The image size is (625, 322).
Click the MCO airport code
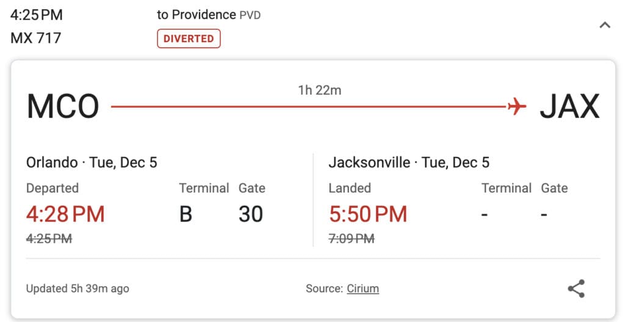63,106
